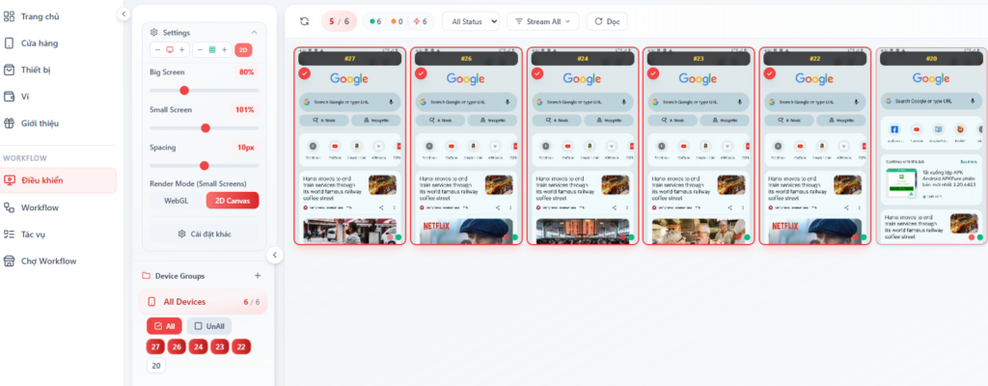Add a new device group with plus icon
The height and width of the screenshot is (386, 988).
click(258, 276)
